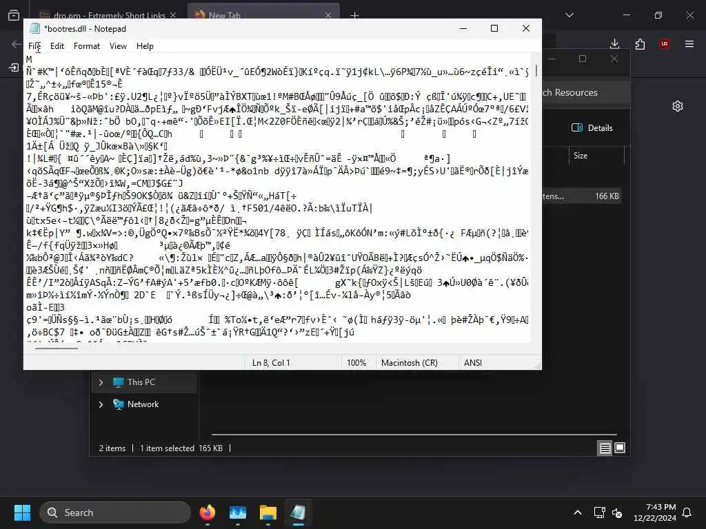Expand the This PC tree node
The height and width of the screenshot is (529, 706).
coord(101,382)
